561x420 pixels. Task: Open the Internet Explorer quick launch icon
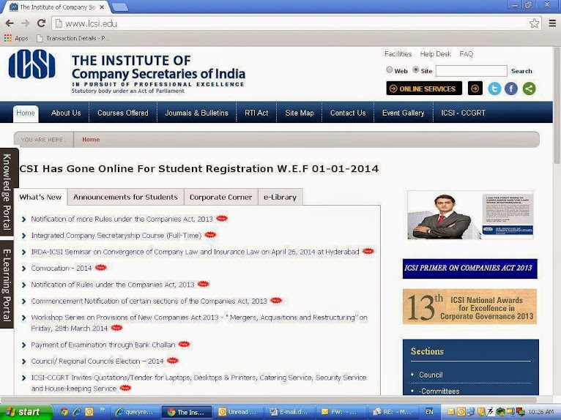point(77,412)
